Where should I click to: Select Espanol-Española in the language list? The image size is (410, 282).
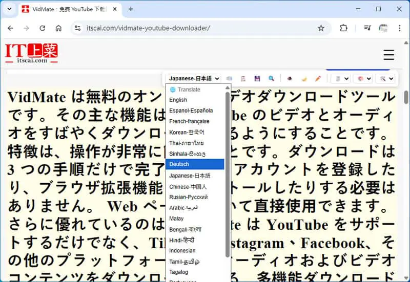(x=195, y=111)
